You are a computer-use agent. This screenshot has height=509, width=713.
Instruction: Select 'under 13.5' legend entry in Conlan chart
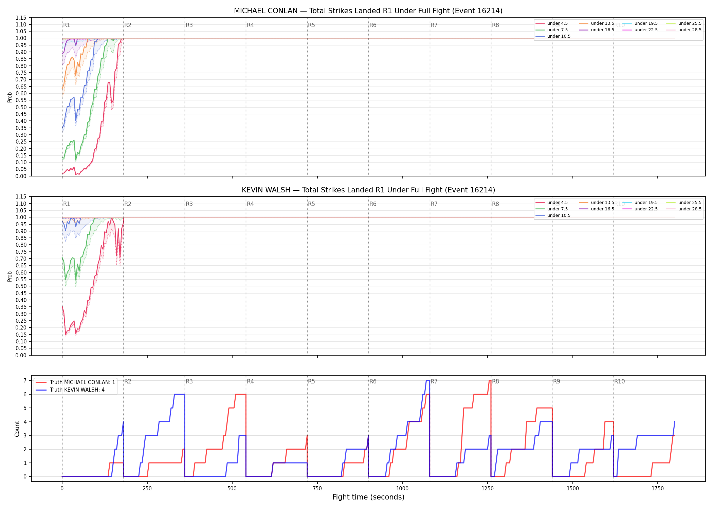click(597, 23)
